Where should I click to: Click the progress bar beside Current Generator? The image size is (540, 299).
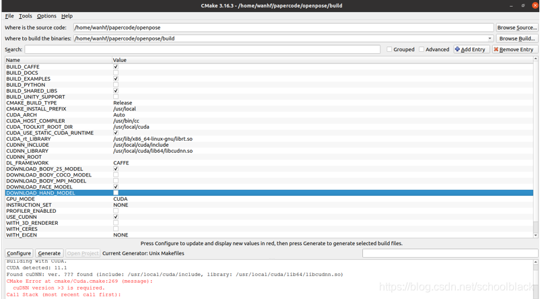(x=450, y=253)
